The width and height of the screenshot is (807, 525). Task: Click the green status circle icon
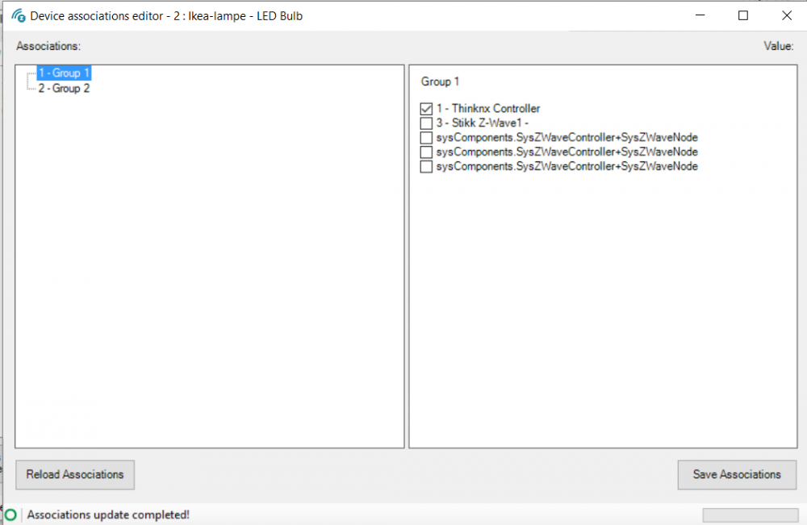pyautogui.click(x=10, y=515)
